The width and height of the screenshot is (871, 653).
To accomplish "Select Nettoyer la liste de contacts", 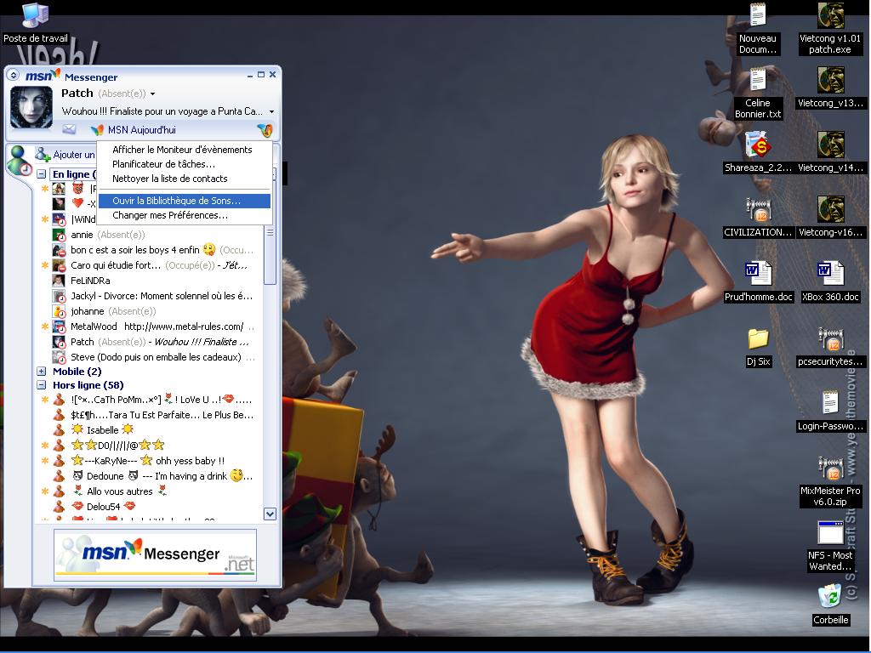I will click(x=169, y=179).
